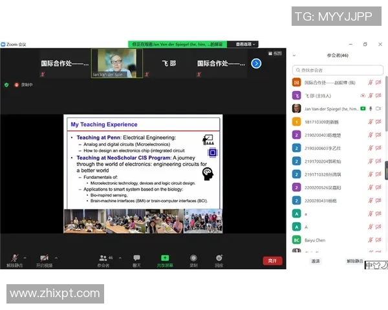This screenshot has width=388, height=310.
Task: Select Jan Van der Spiegel video thumbnail
Action: [117, 63]
